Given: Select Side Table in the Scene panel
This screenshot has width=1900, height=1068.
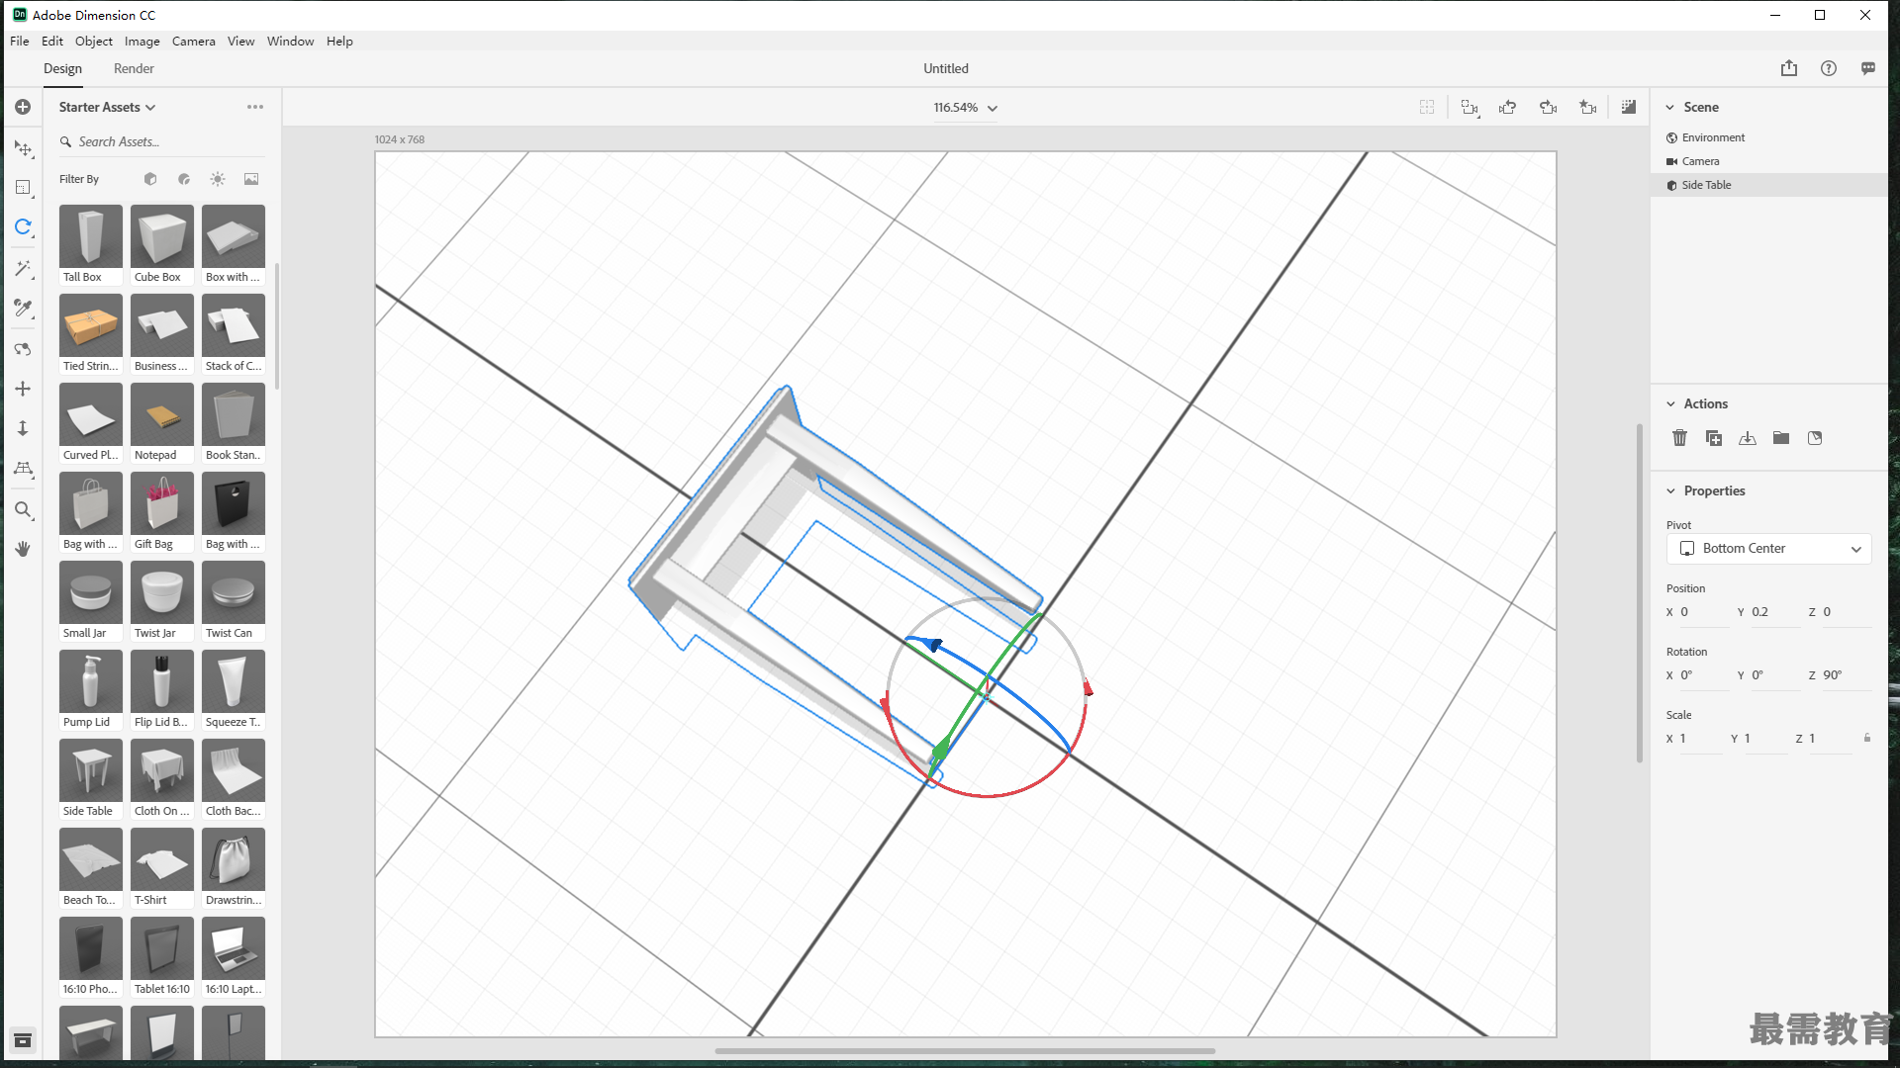Looking at the screenshot, I should tap(1769, 185).
